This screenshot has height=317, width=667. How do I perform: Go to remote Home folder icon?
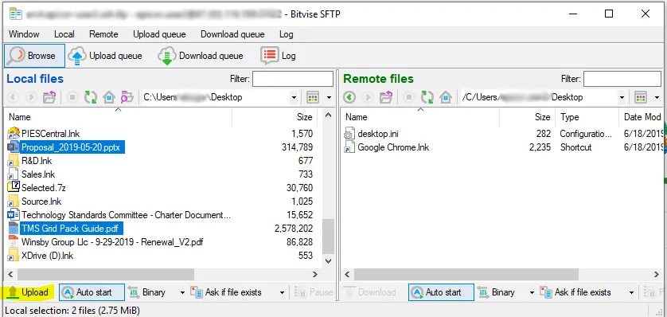coord(446,97)
